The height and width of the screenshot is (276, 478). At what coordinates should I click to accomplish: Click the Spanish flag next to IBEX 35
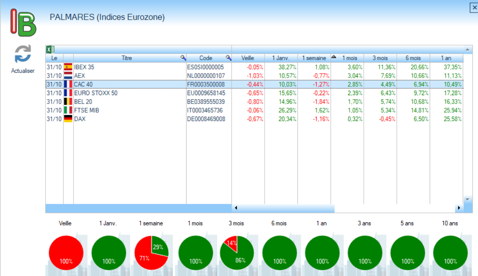click(x=68, y=67)
